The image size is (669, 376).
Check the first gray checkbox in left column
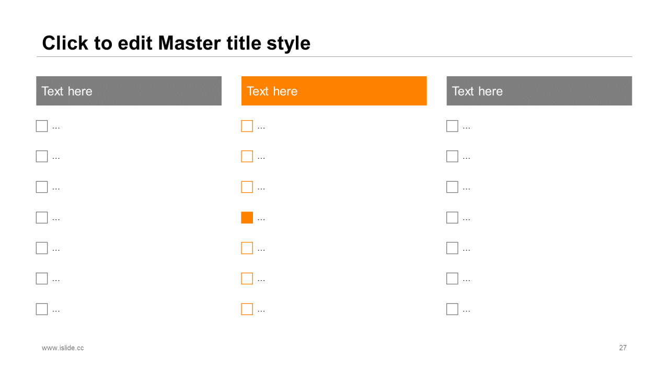(42, 126)
